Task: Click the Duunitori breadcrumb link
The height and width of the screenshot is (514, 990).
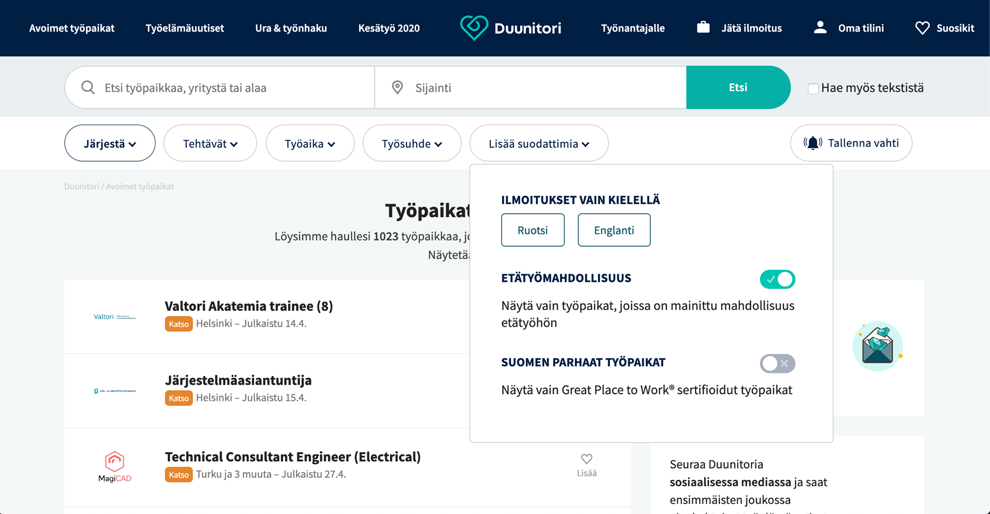Action: pos(82,186)
